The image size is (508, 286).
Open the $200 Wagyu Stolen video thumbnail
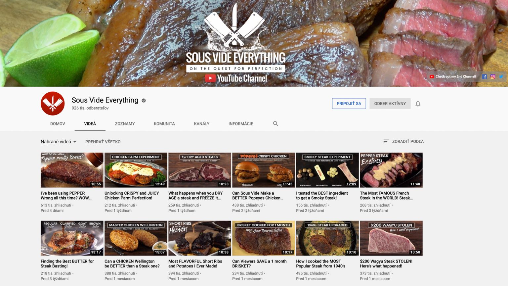coord(391,238)
